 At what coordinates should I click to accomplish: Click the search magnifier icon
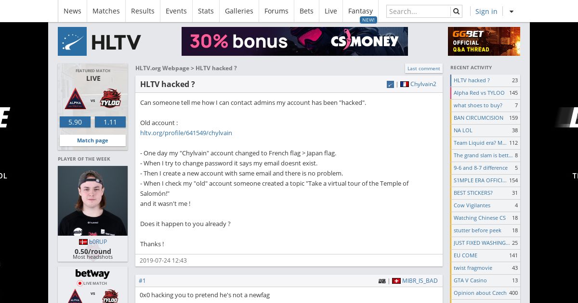[x=457, y=11]
